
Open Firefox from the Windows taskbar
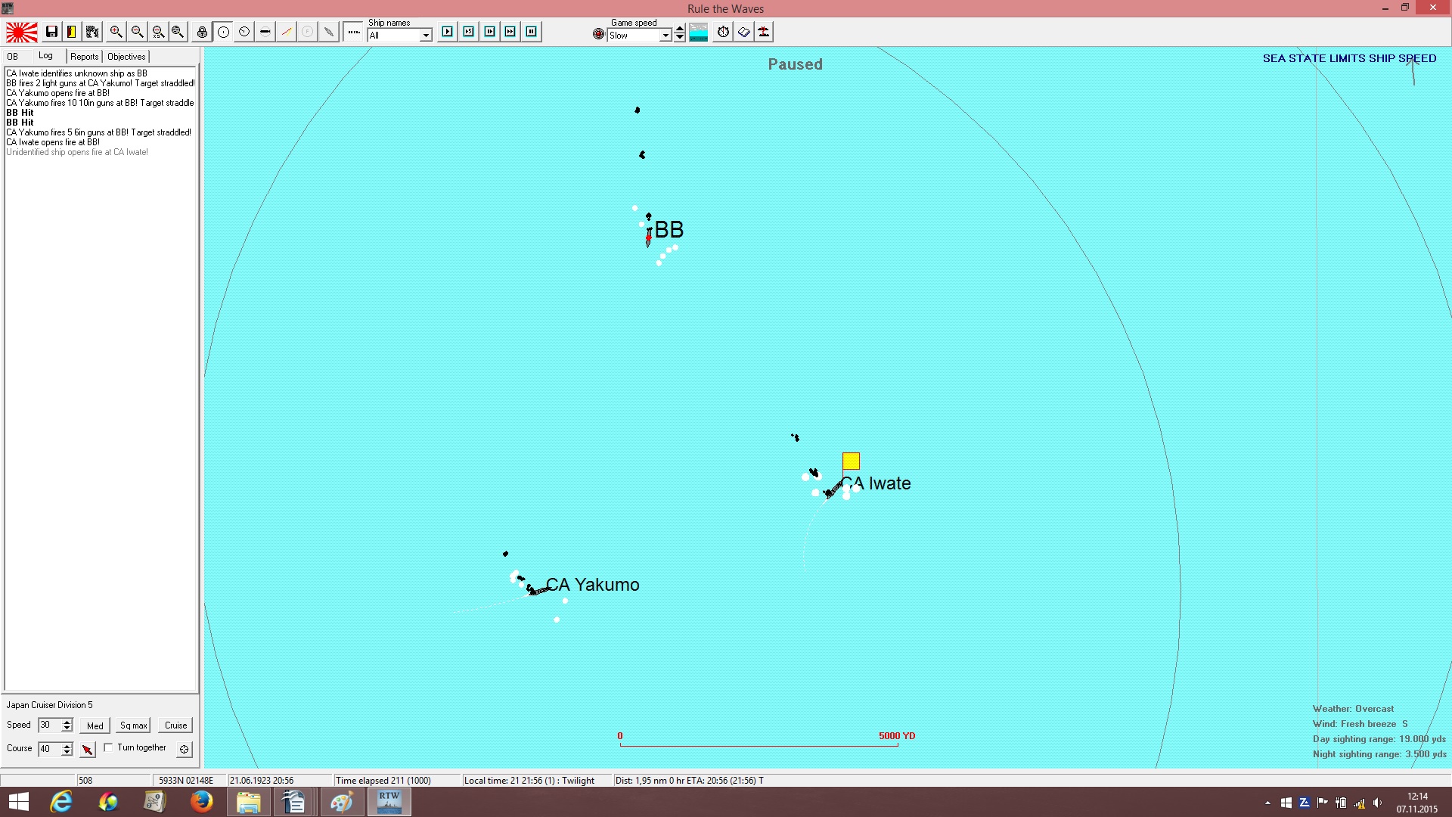201,802
